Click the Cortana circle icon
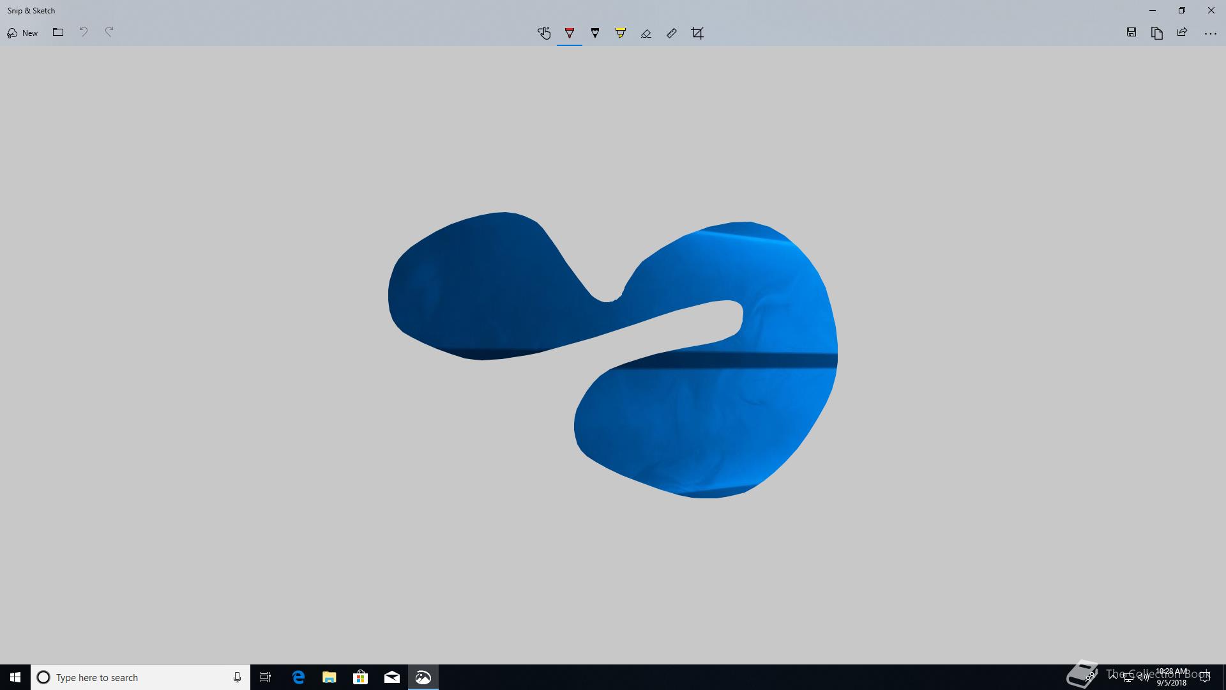1226x690 pixels. [43, 677]
